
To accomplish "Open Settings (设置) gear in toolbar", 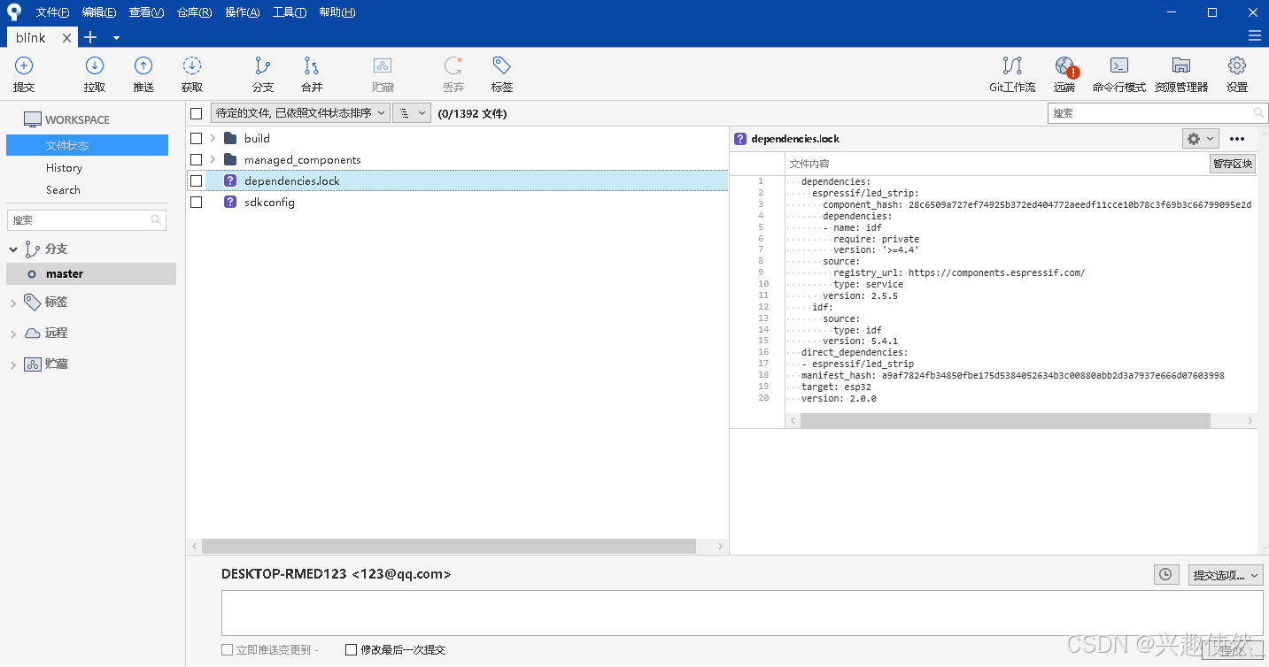I will [x=1237, y=65].
